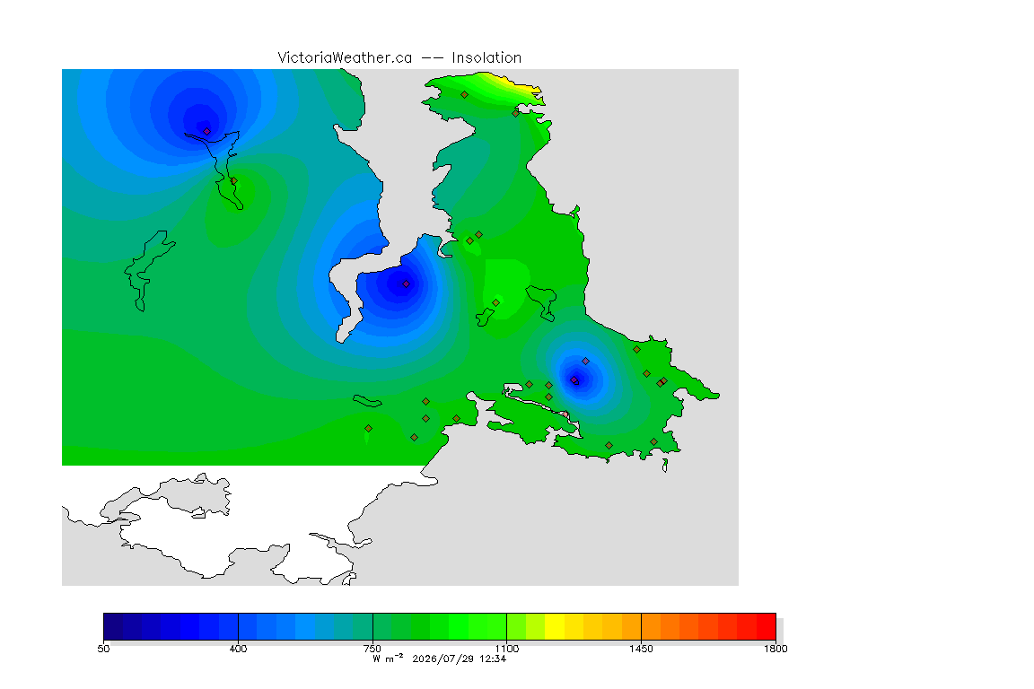Select station marker beside the yellow northern patch

coord(516,113)
